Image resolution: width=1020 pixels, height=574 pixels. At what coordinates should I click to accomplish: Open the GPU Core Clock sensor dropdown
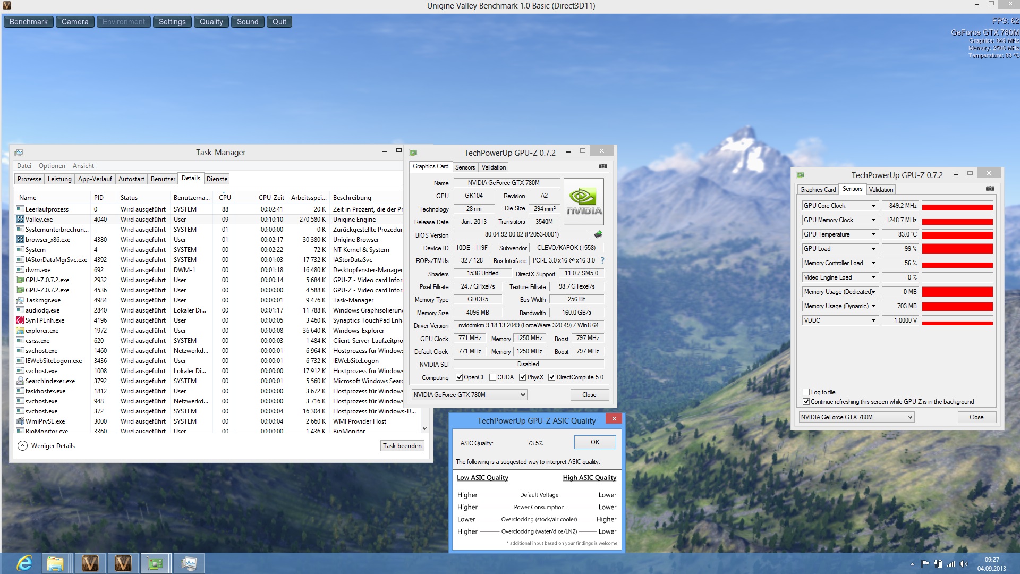(873, 206)
